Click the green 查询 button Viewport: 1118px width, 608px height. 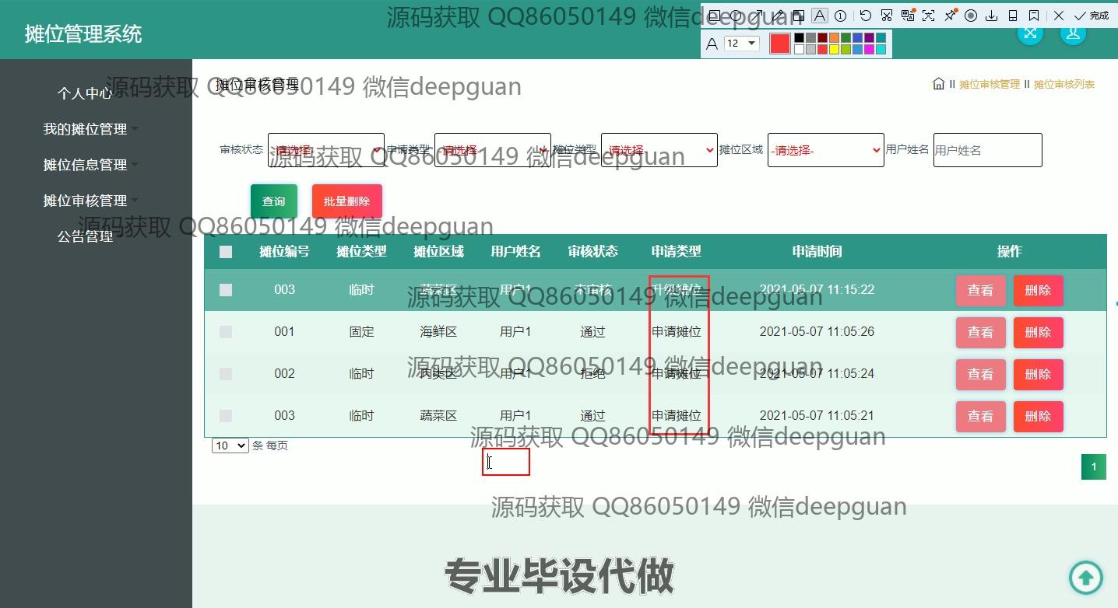273,201
